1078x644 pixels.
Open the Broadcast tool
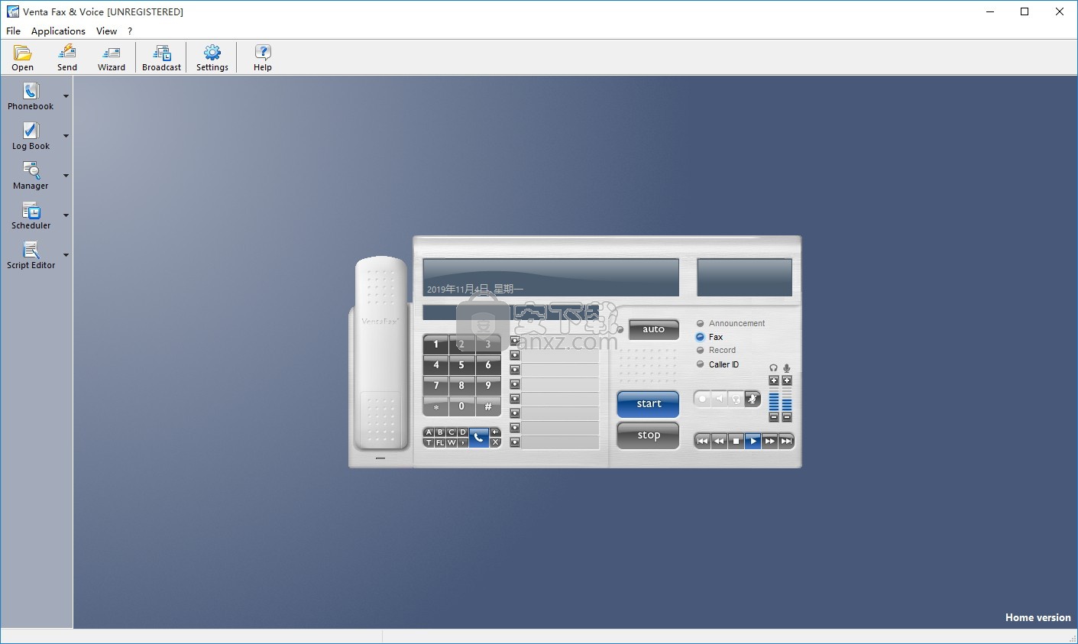[161, 57]
